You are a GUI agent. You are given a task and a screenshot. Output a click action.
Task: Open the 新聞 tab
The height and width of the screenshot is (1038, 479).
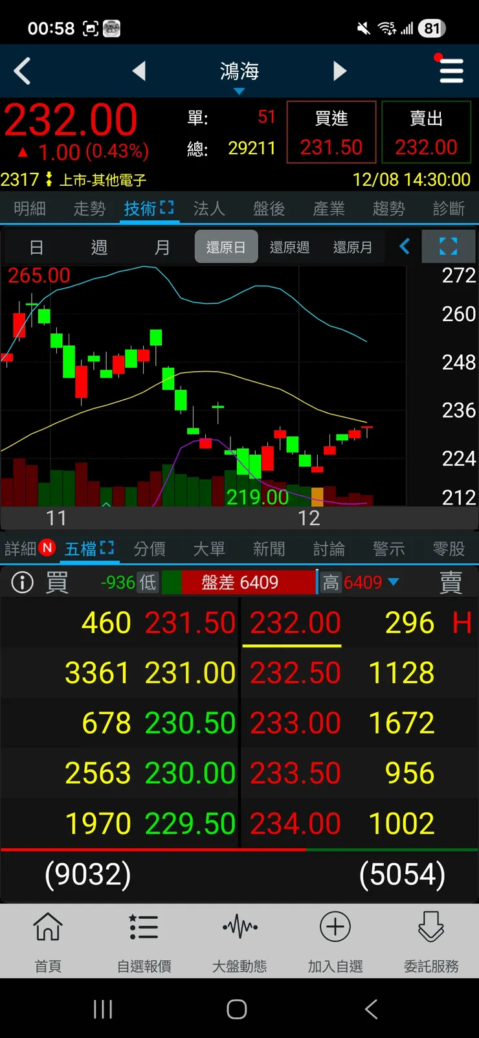pyautogui.click(x=269, y=549)
